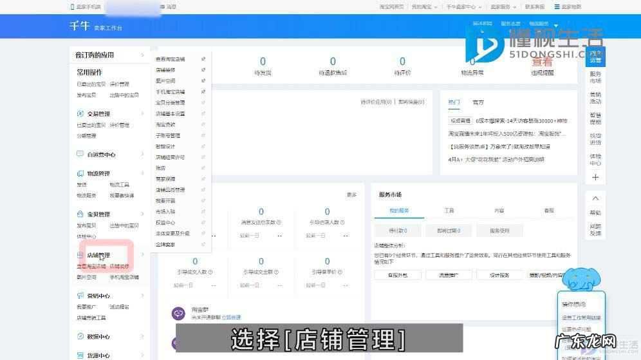The height and width of the screenshot is (360, 641).
Task: Switch to the 热门 news tab
Action: 454,102
